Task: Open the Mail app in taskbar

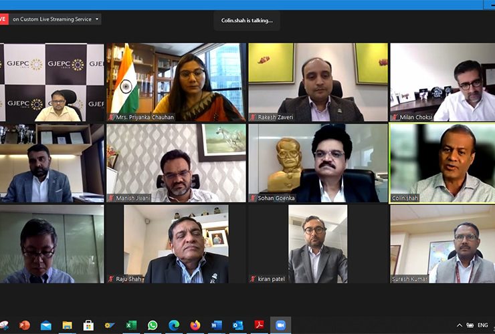Action: click(x=46, y=325)
